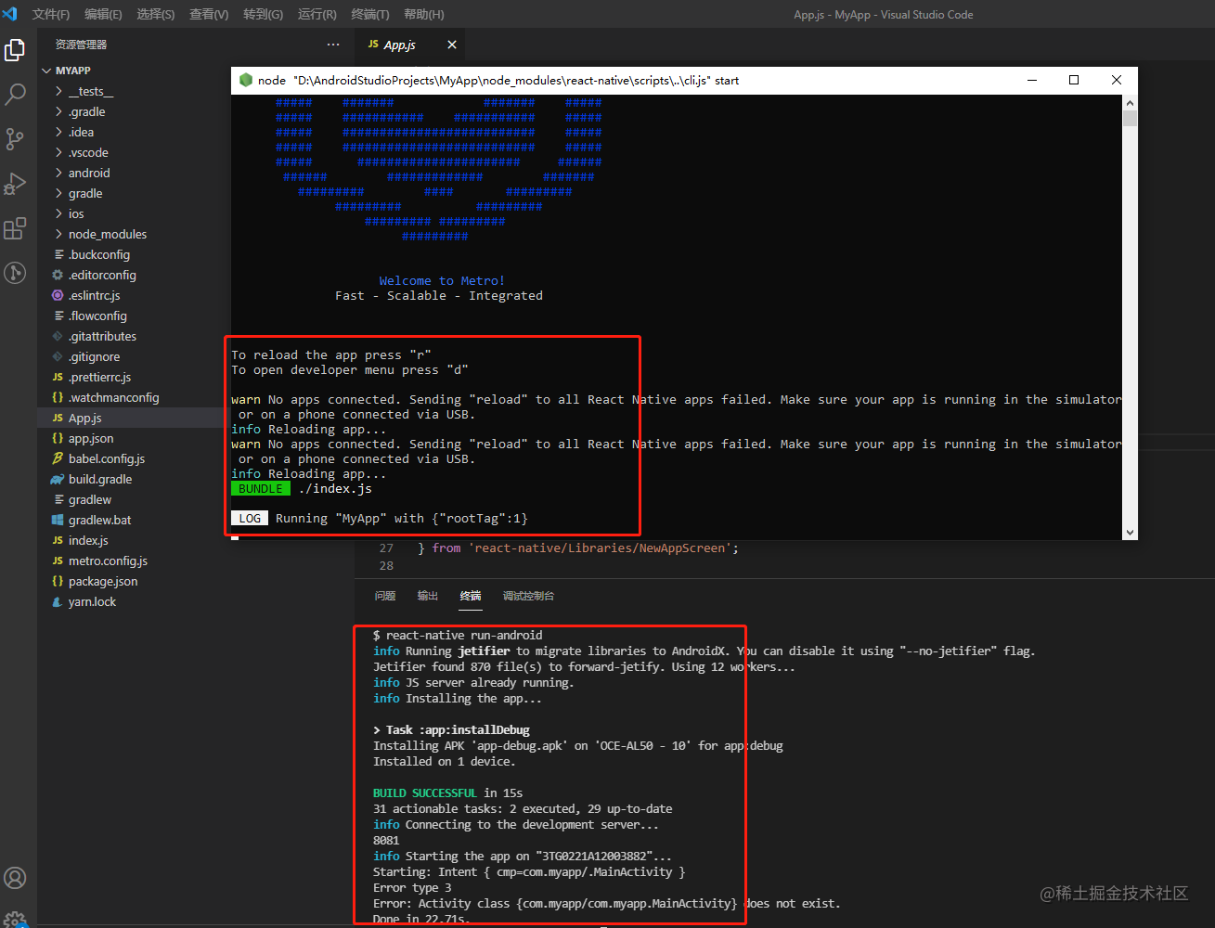This screenshot has width=1215, height=928.
Task: Open the Manage gear menu in the activity bar
Action: [x=15, y=919]
